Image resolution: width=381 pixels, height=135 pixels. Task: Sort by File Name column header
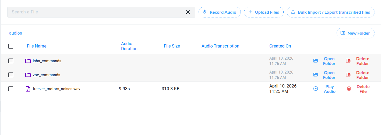point(37,46)
